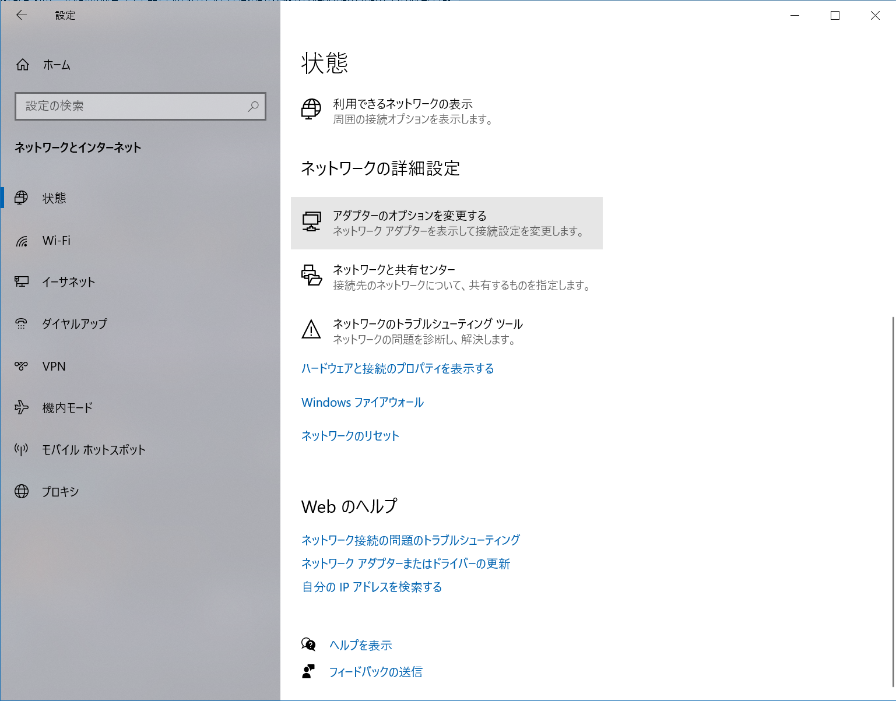Open ネットワーク接続の問題のトラブルシューティング help link
Screen dimensions: 896x701
[x=410, y=540]
